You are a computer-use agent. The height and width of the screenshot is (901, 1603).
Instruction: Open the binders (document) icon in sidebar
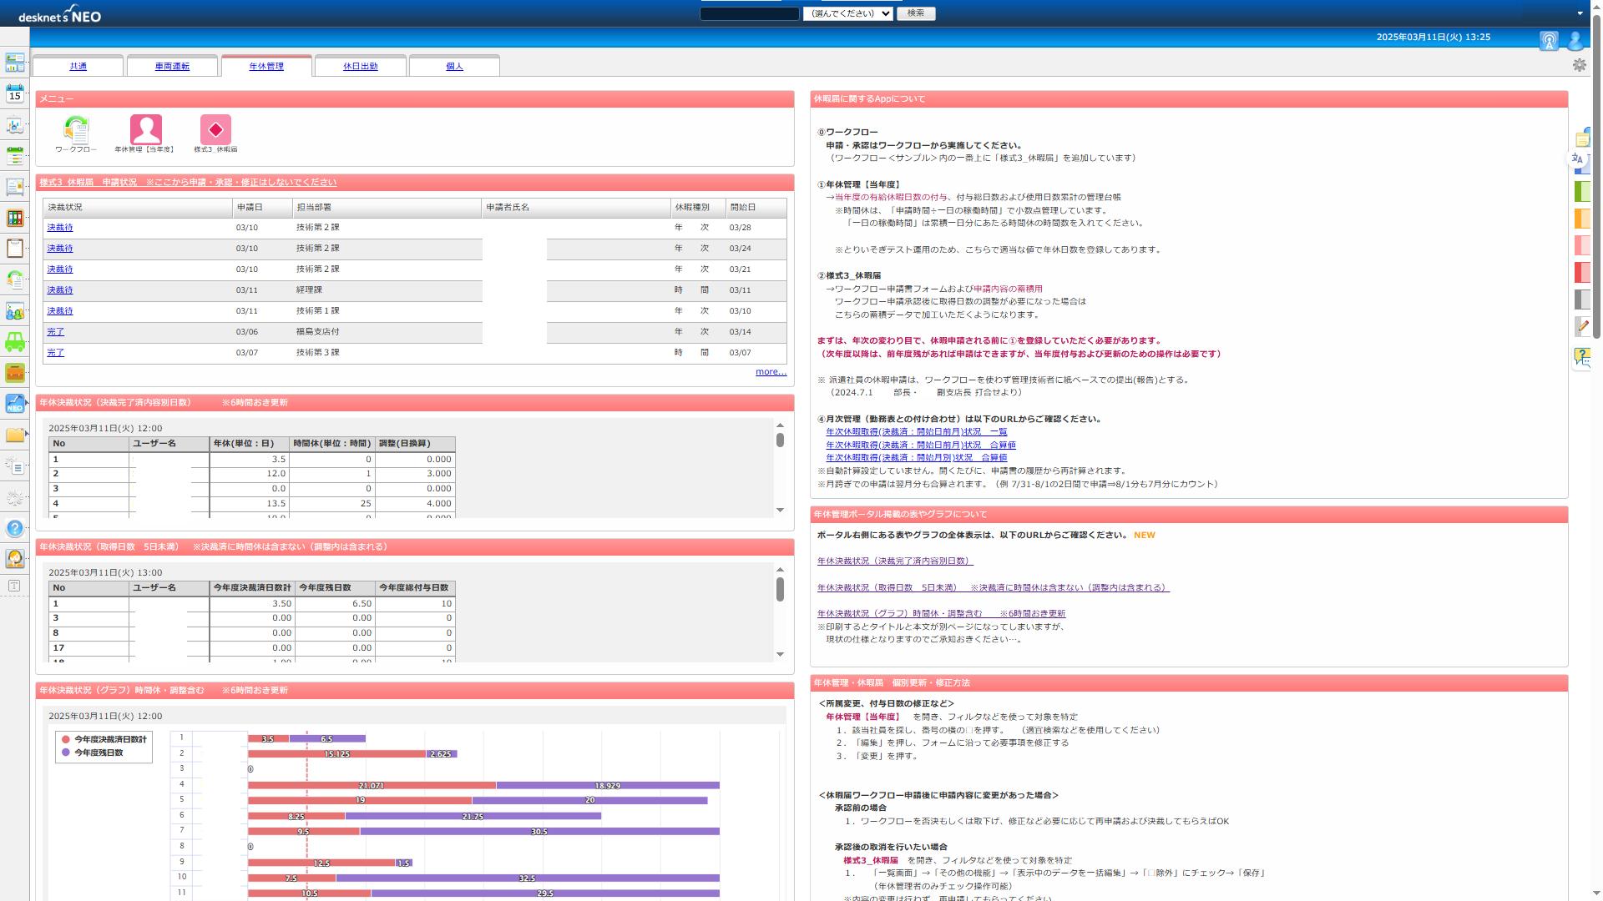point(15,218)
